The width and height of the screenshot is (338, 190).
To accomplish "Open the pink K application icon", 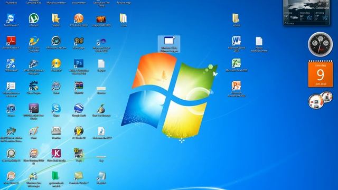I will 56,154.
